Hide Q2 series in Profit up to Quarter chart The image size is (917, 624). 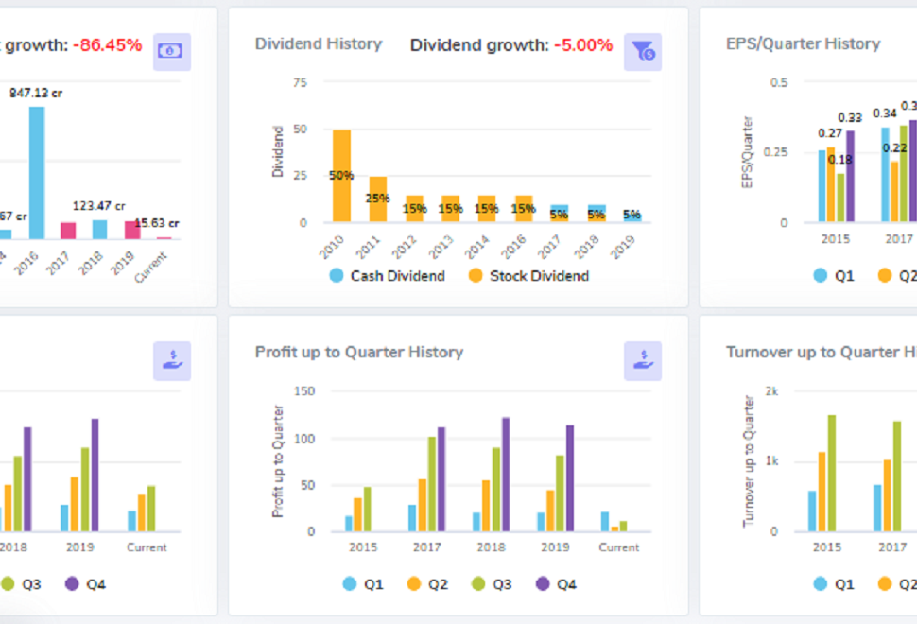point(428,584)
